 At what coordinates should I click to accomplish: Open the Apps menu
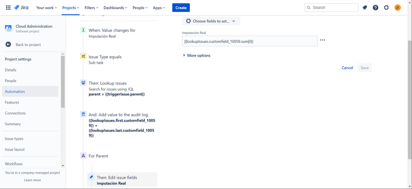tap(159, 7)
